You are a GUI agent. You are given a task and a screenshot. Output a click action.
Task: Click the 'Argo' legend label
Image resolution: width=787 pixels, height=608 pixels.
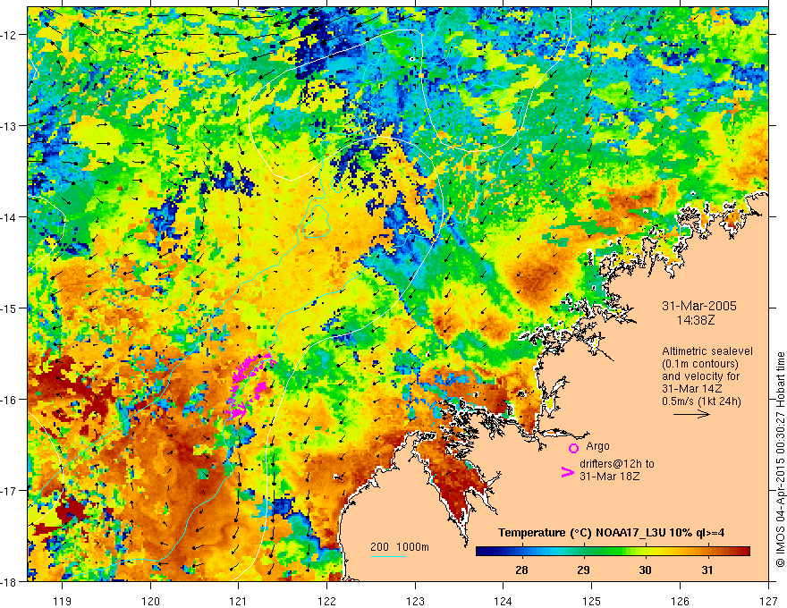pyautogui.click(x=597, y=446)
